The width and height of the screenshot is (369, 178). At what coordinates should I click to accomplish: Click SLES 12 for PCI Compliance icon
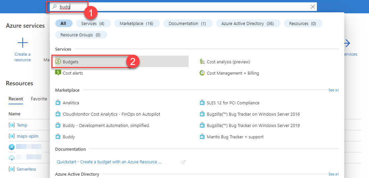tap(202, 103)
